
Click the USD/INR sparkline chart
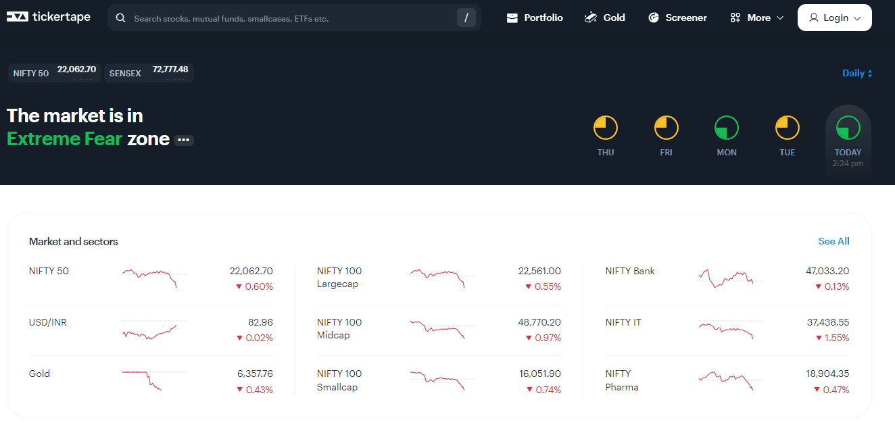[154, 329]
